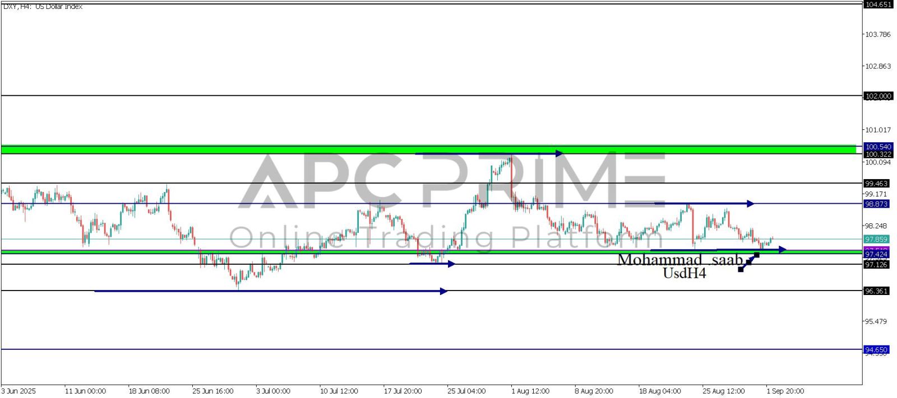Click the DXY,H4 US Dollar Index title

(x=43, y=6)
